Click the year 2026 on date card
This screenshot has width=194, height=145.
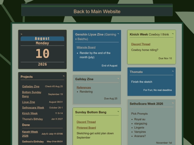(x=42, y=64)
